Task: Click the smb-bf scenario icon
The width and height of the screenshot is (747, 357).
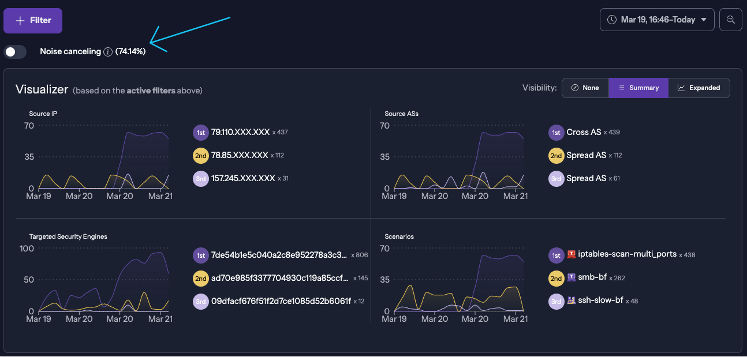Action: click(x=572, y=277)
